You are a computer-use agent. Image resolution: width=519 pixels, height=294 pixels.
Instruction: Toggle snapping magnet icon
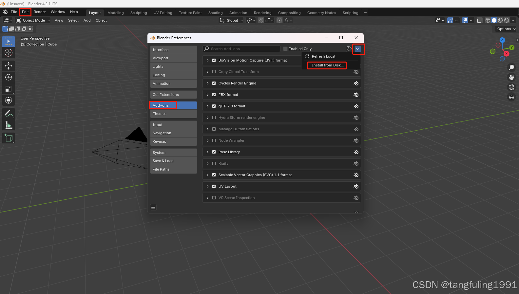[x=261, y=20]
